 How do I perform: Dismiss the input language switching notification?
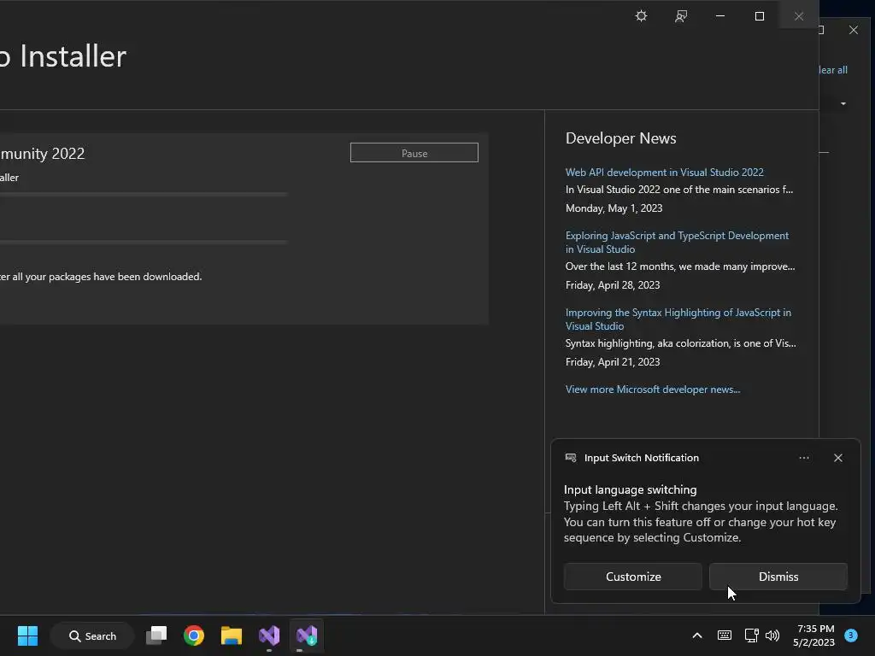pos(778,577)
